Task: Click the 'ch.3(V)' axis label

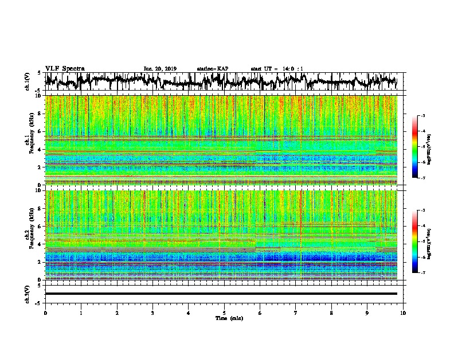Action: [28, 294]
